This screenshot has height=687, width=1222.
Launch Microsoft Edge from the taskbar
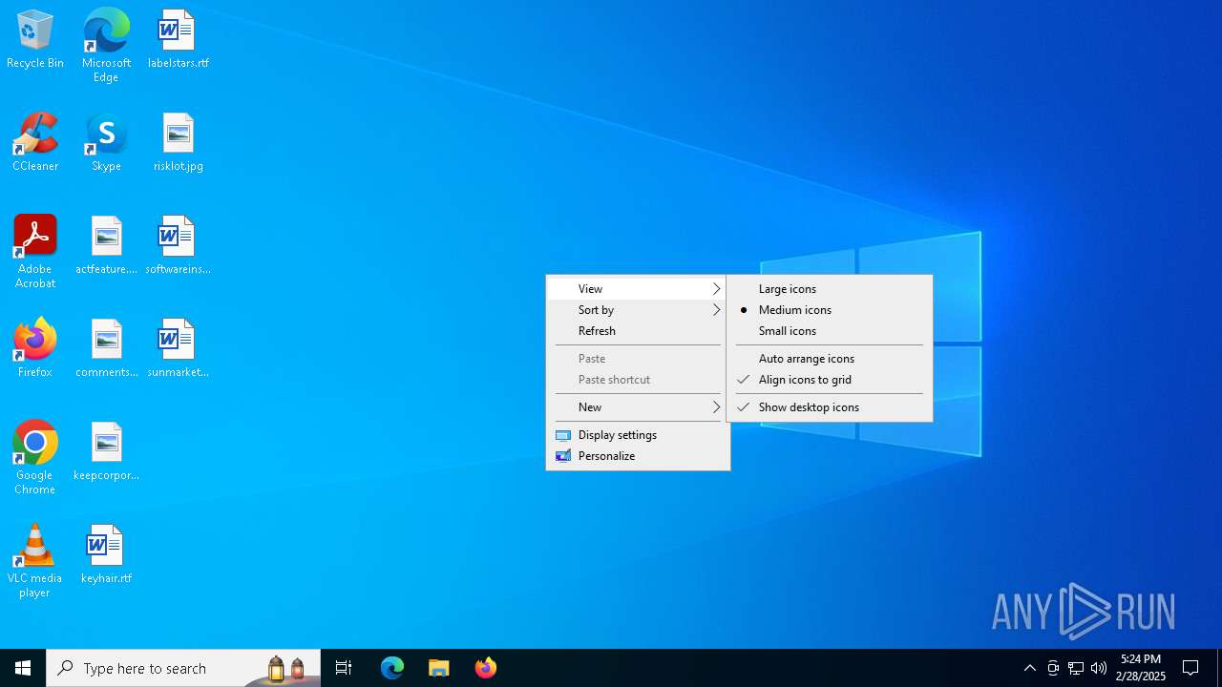tap(392, 668)
